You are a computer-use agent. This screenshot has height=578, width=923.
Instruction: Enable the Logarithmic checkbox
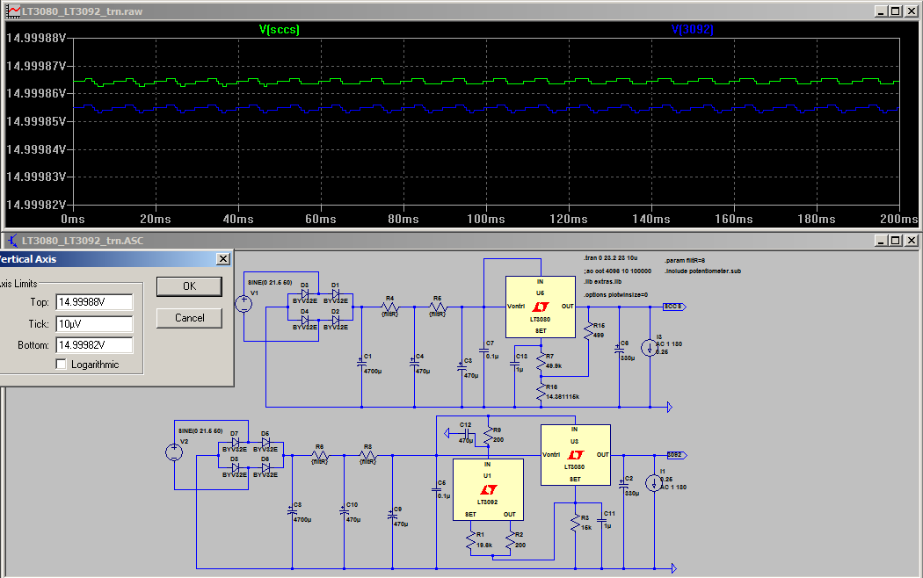[x=62, y=365]
